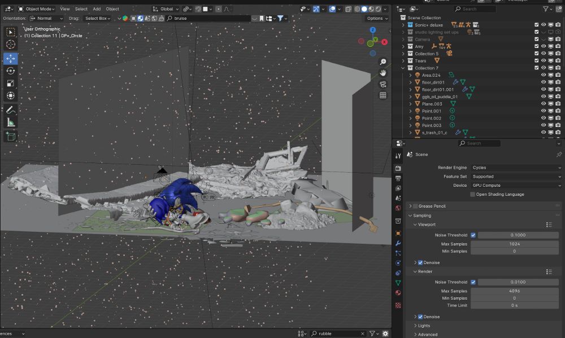This screenshot has height=338, width=565.
Task: Open the Object menu
Action: coord(112,9)
